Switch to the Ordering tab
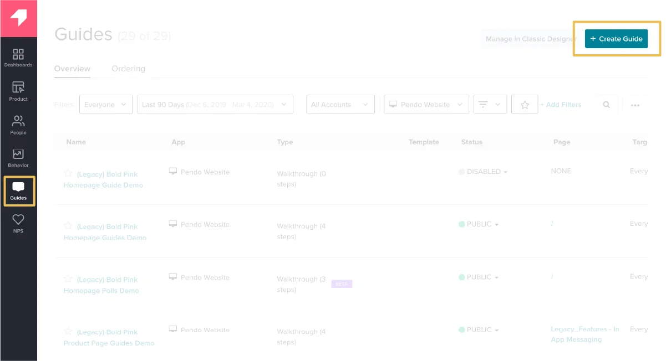The width and height of the screenshot is (666, 361). [x=128, y=69]
